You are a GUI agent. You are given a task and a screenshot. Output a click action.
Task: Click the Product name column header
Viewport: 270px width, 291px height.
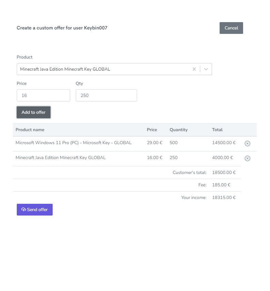click(x=30, y=130)
